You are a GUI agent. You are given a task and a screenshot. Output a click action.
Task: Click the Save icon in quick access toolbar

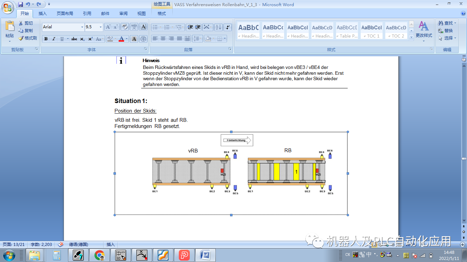(x=21, y=4)
